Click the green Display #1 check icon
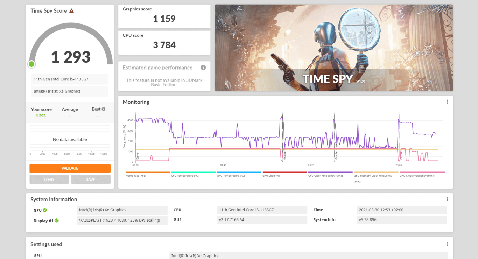Viewport: 478px width, 259px height. [57, 220]
